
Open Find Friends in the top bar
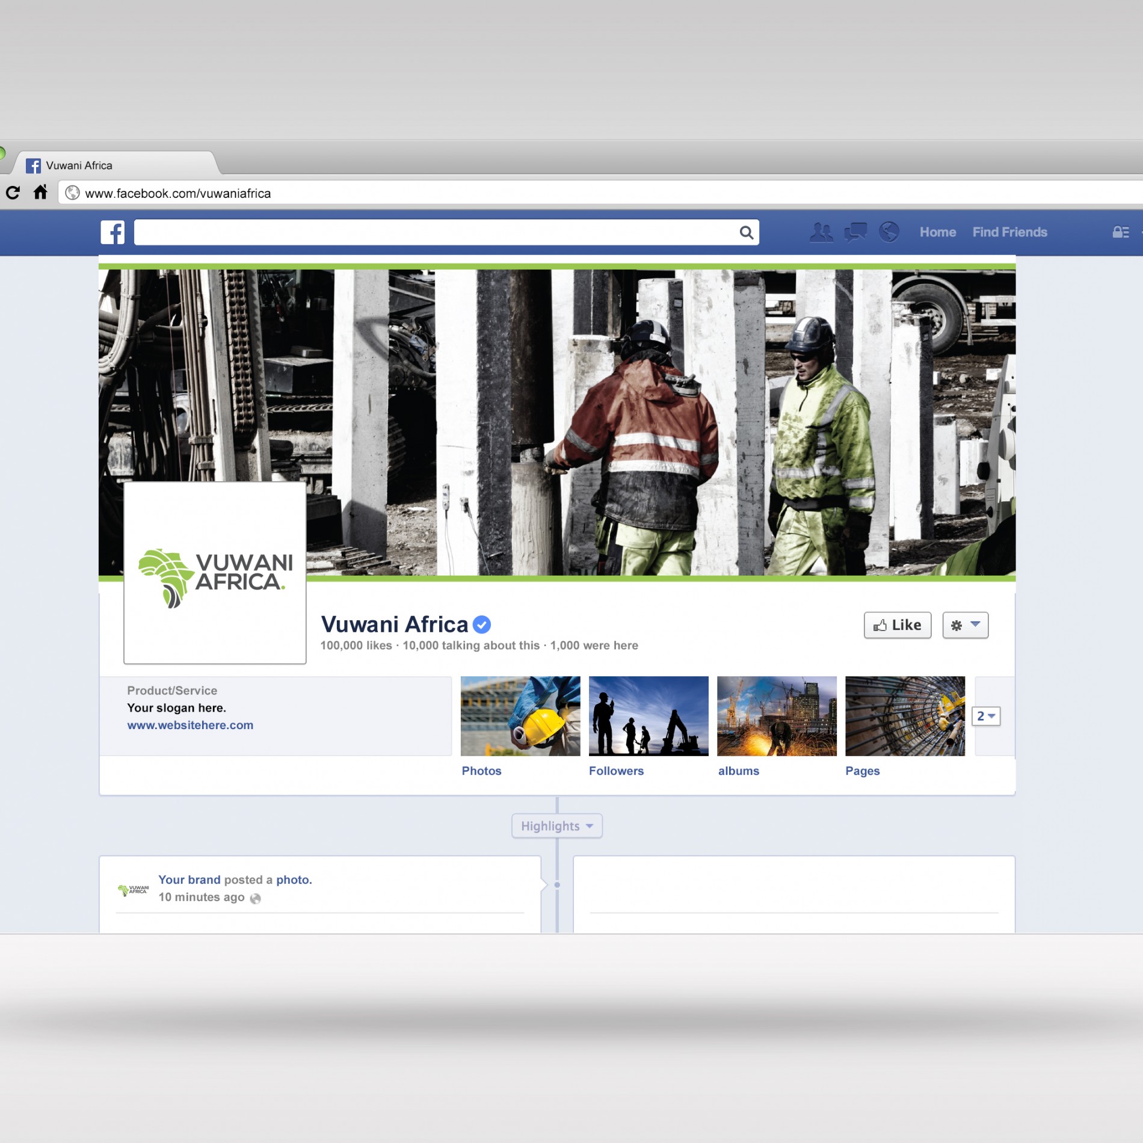1009,232
